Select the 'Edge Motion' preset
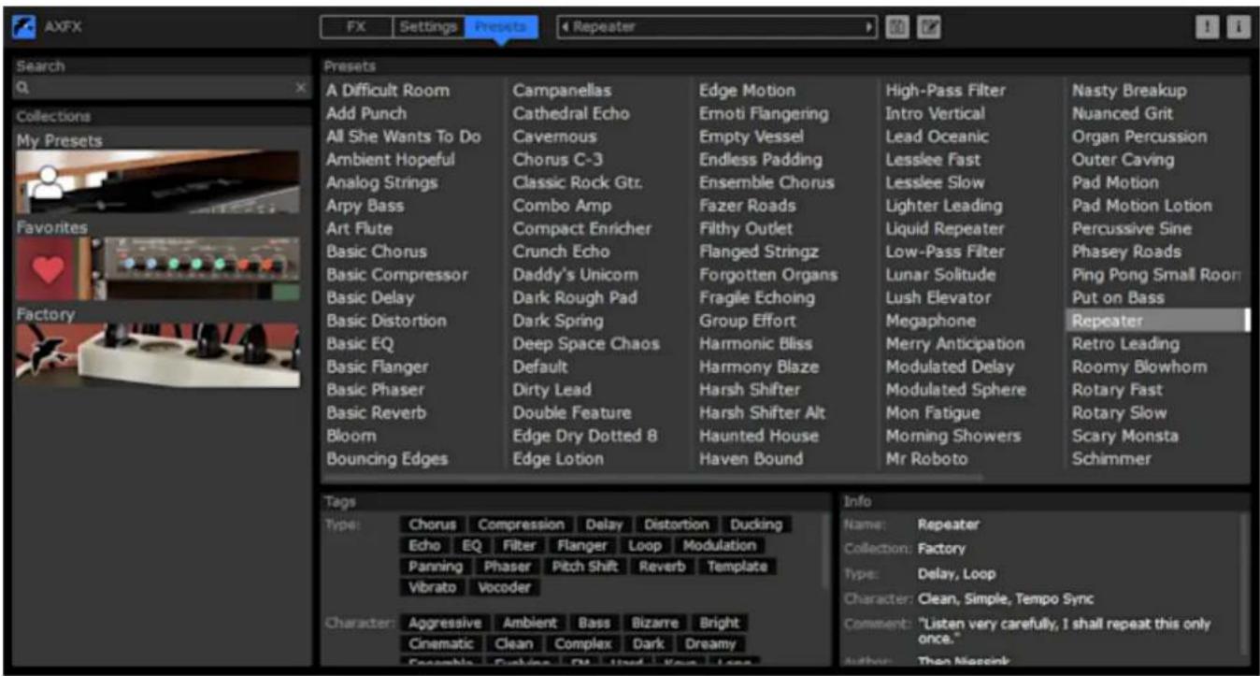1260x676 pixels. pos(748,91)
